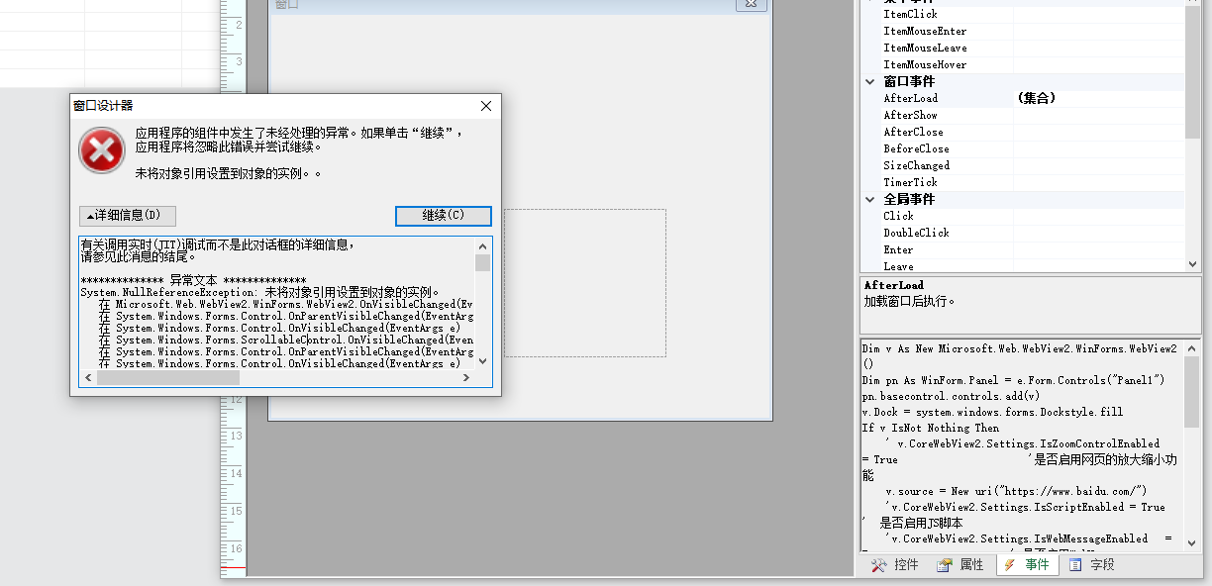This screenshot has height=586, width=1212.
Task: Select the ItemMouseHover event row
Action: pos(925,65)
